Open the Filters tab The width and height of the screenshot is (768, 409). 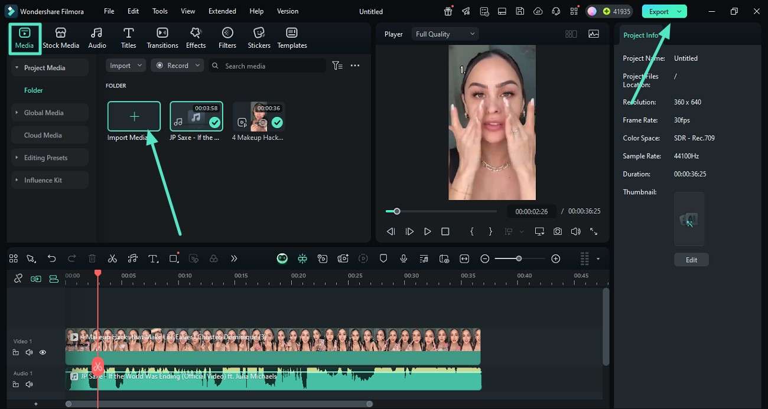227,38
